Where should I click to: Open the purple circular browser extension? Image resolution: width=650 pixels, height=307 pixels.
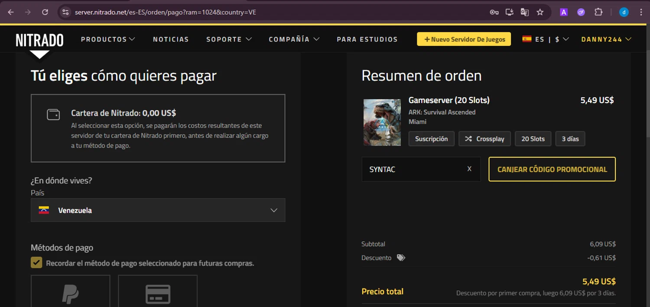581,12
